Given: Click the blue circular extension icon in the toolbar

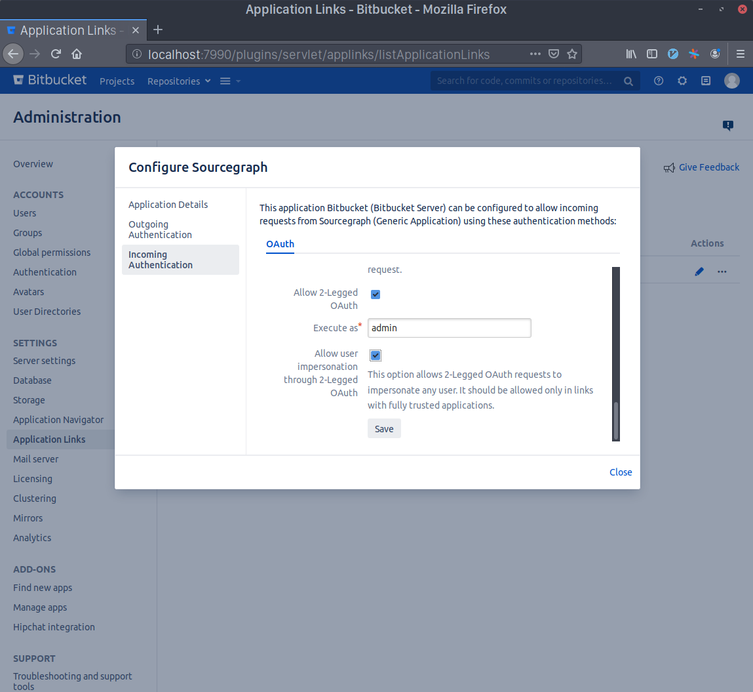Looking at the screenshot, I should point(673,54).
